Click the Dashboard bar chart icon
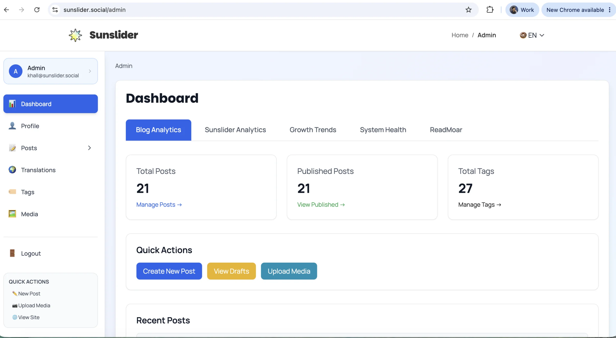This screenshot has width=616, height=338. [x=12, y=104]
